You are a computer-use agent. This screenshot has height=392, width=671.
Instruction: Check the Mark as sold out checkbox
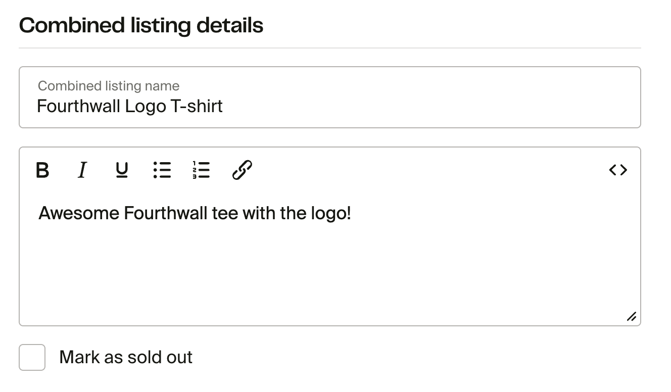(32, 357)
